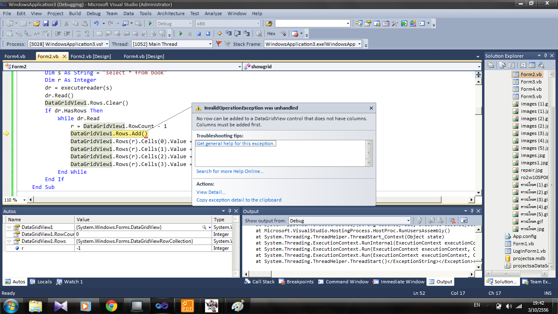The height and width of the screenshot is (314, 558).
Task: Click the code editor horizontal scrollbar
Action: click(250, 200)
